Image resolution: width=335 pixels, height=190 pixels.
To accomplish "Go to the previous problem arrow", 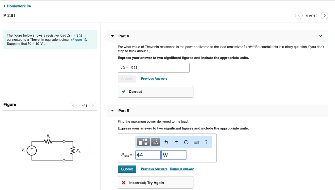I will click(299, 16).
